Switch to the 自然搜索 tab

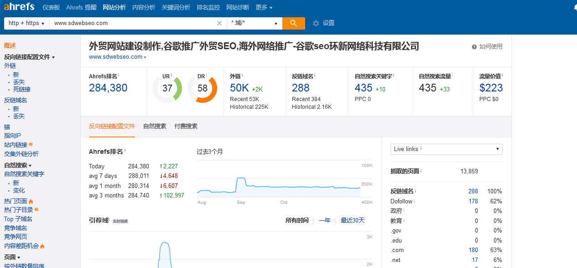point(155,126)
